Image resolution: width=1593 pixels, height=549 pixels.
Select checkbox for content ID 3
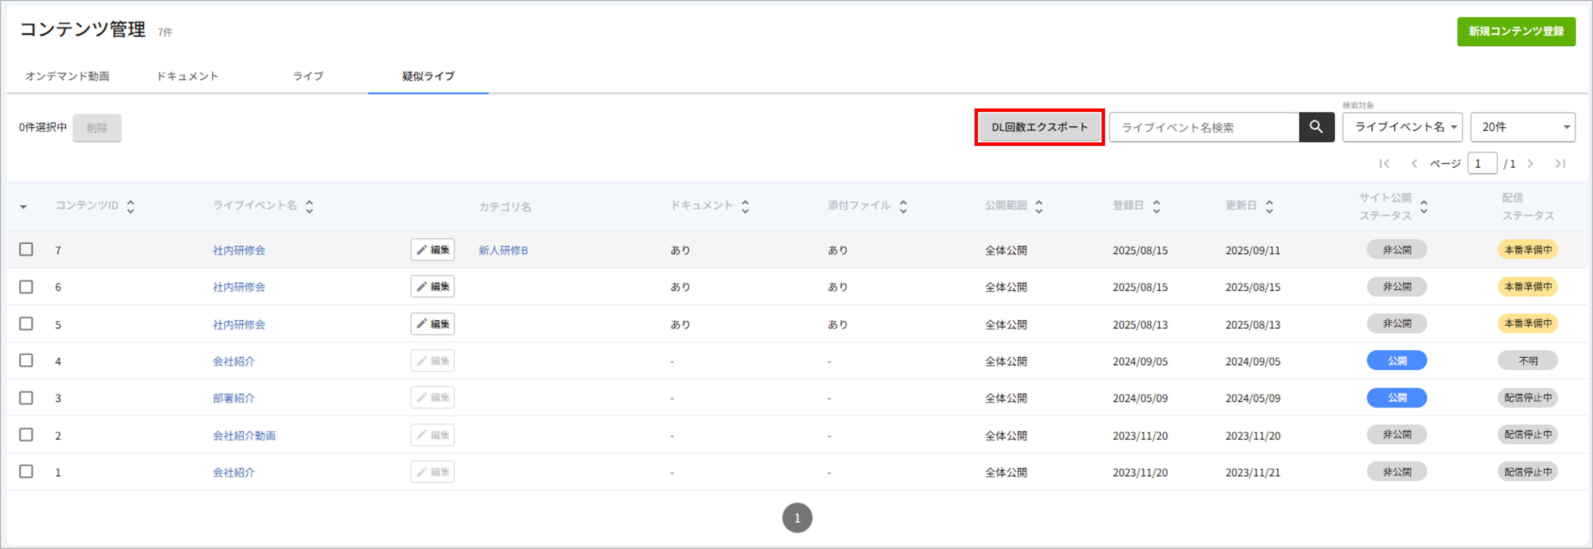tap(26, 398)
